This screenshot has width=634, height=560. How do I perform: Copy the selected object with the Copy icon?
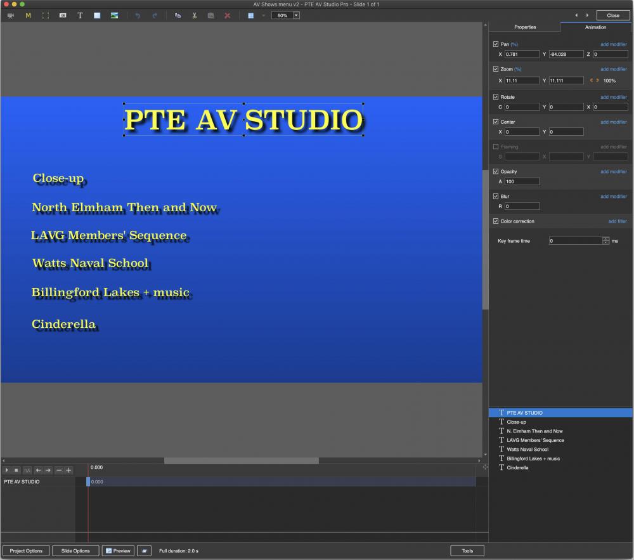[x=178, y=15]
